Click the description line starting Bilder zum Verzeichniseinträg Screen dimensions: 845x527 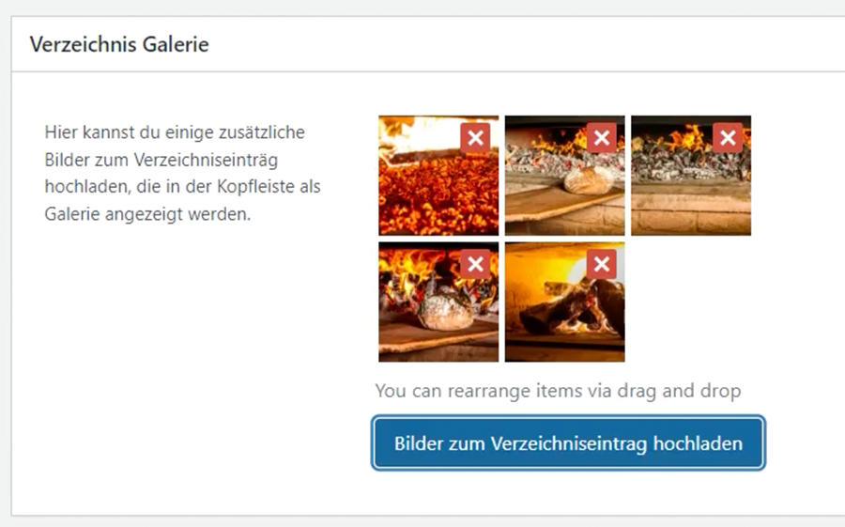(161, 161)
